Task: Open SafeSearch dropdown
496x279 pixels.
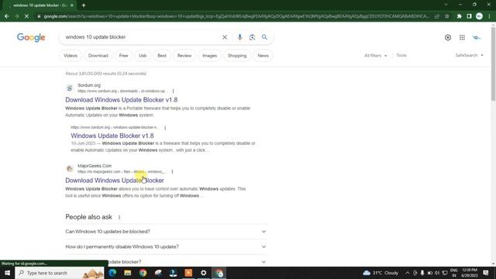Action: (469, 55)
